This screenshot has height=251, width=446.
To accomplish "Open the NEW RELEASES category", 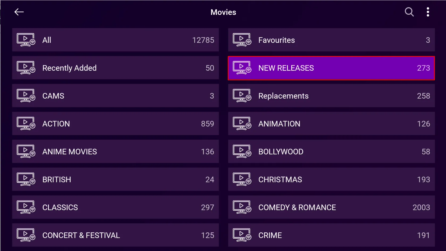I will (331, 68).
